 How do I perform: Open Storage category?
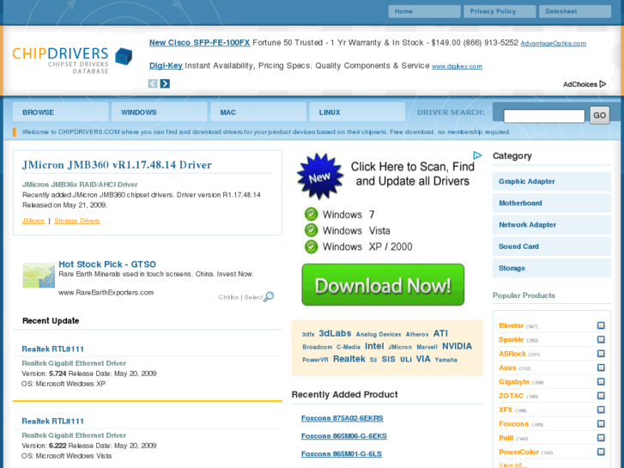point(552,268)
